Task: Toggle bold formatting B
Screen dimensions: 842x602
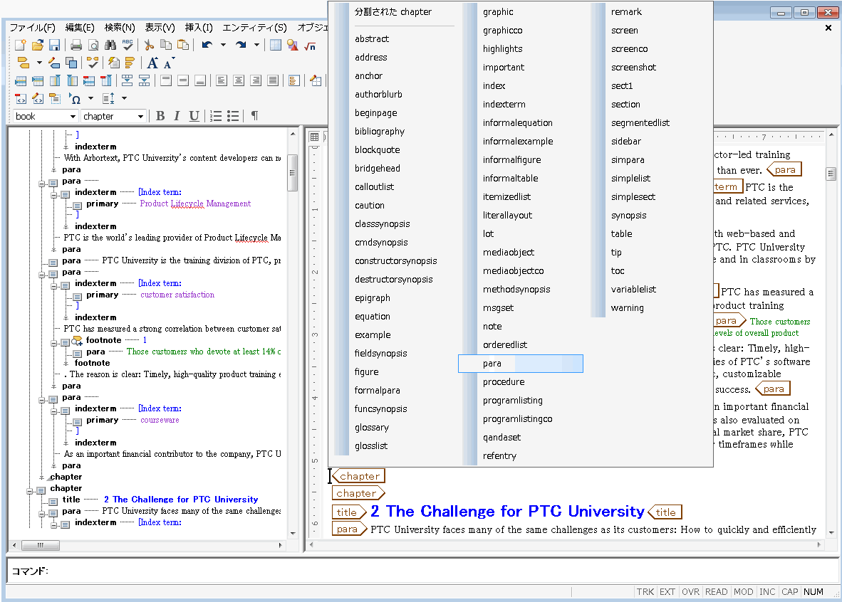Action: click(x=160, y=116)
